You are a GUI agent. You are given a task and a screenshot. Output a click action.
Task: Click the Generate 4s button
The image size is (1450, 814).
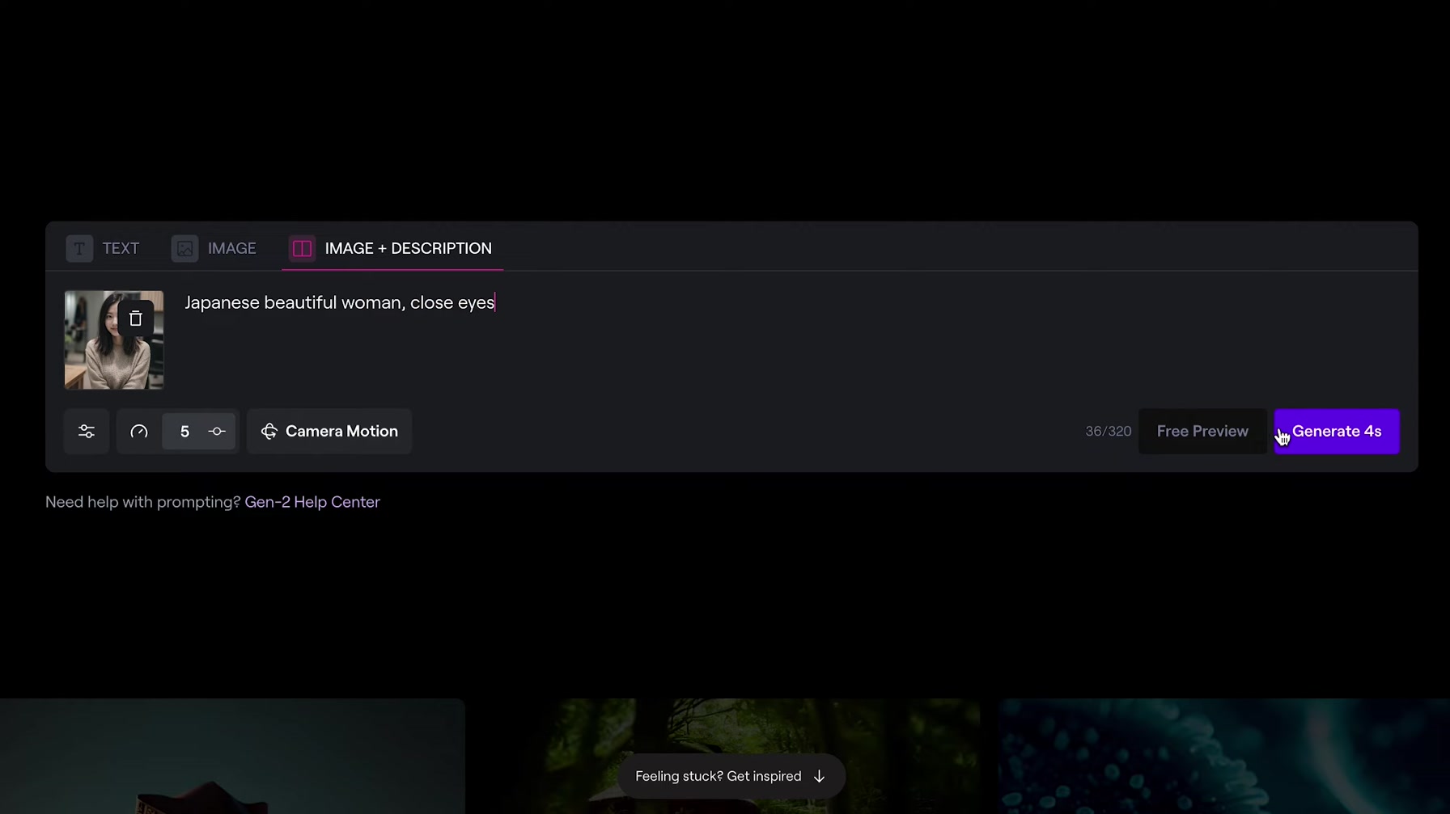pyautogui.click(x=1337, y=432)
